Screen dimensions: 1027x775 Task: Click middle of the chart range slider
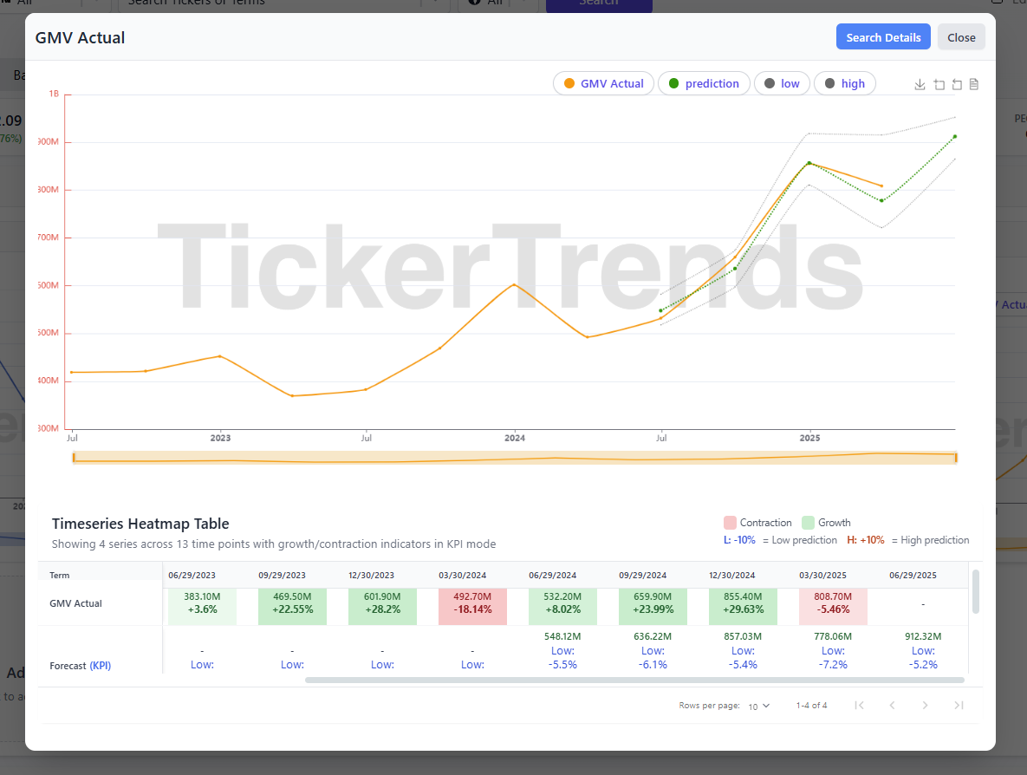[515, 457]
